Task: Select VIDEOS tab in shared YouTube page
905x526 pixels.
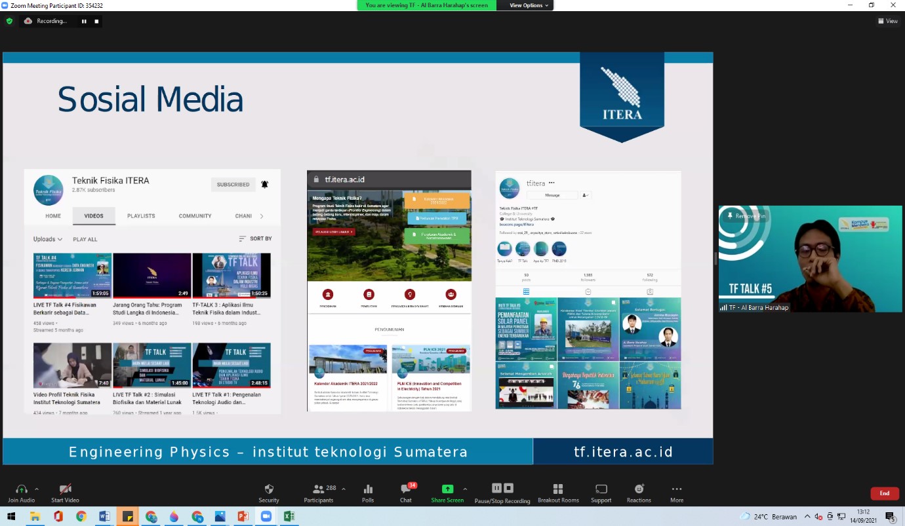Action: pos(94,216)
